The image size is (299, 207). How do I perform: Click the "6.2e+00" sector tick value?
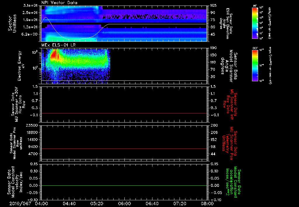pyautogui.click(x=30, y=34)
